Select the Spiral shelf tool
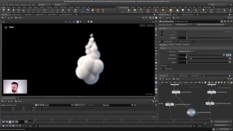This screenshot has width=233, height=131. pos(98,11)
